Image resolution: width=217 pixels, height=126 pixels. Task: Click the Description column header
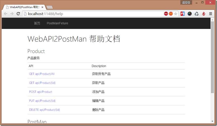point(99,66)
